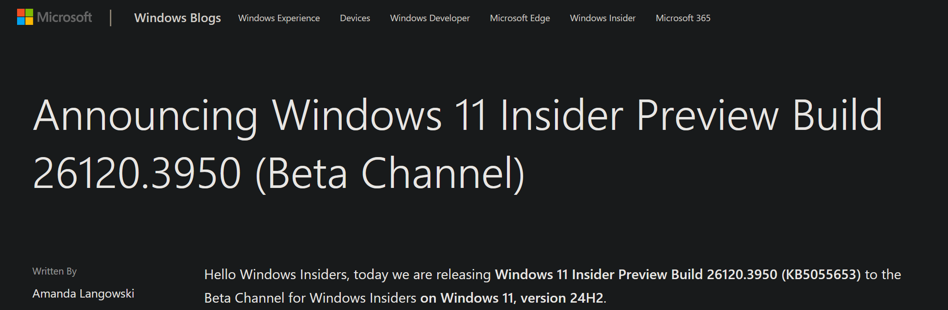
Task: Open the Devices menu item
Action: pos(355,18)
